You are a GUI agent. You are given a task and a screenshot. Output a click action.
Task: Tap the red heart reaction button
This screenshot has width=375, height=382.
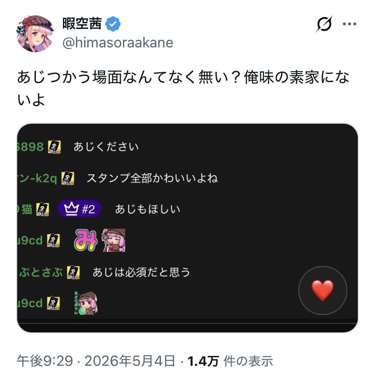[323, 290]
